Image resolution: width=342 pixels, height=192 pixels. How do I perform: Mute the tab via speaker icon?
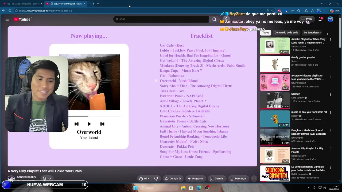tap(51, 4)
